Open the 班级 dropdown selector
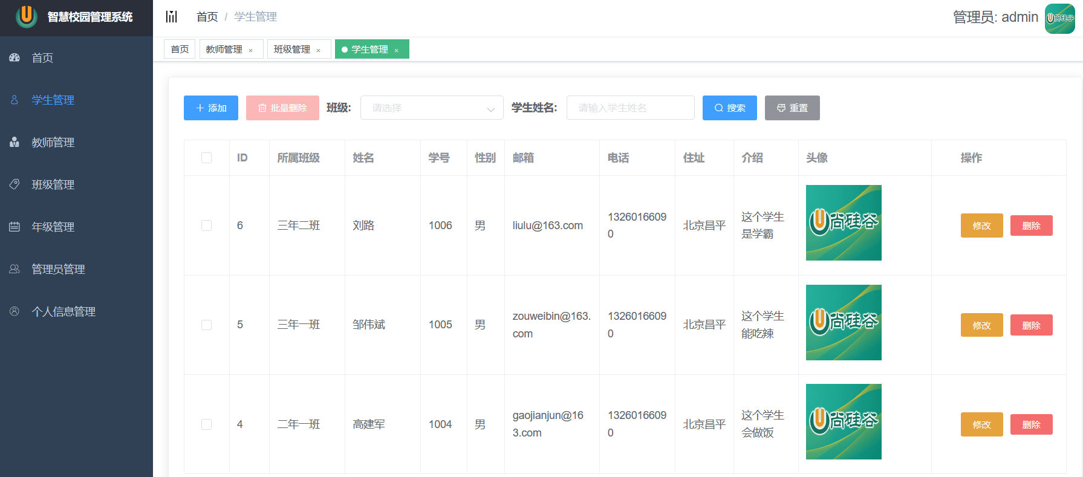 pos(432,108)
